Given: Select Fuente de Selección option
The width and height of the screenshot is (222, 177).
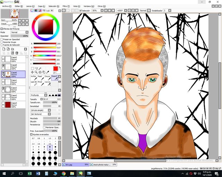Looking at the screenshot, I should (x=2, y=45).
